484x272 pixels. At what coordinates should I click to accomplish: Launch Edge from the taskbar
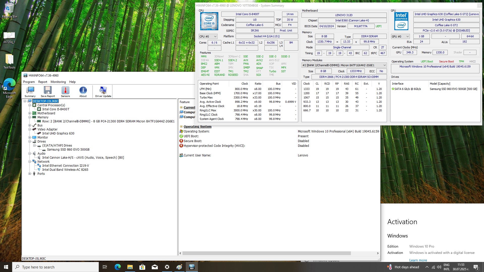[117, 267]
